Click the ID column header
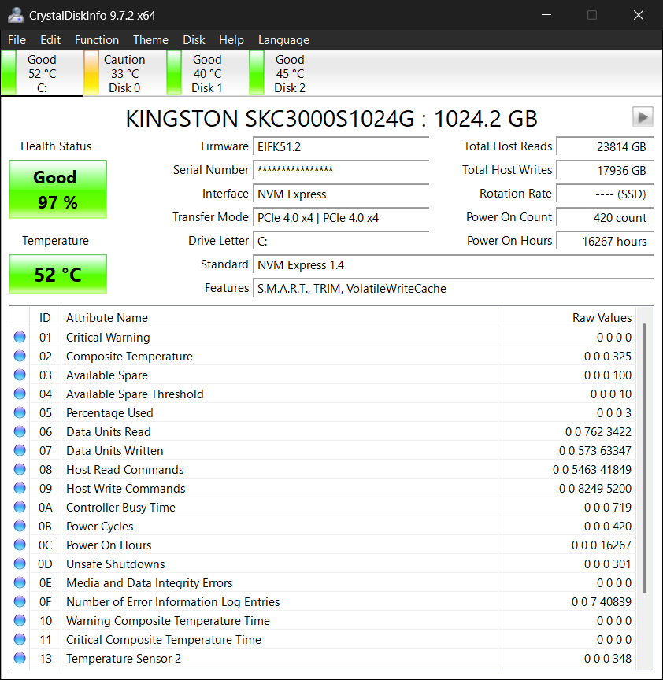This screenshot has width=663, height=680. coord(45,317)
